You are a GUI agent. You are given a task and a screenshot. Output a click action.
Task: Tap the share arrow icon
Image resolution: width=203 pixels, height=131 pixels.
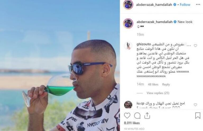click(x=147, y=115)
